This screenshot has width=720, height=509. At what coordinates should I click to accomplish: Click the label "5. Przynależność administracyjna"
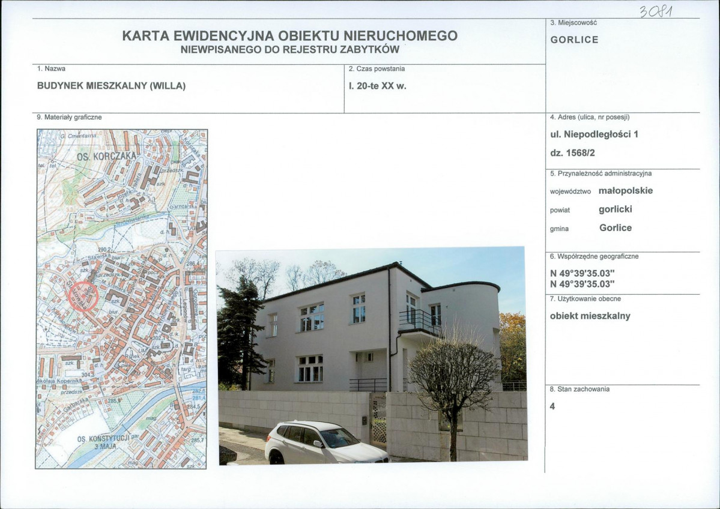601,173
